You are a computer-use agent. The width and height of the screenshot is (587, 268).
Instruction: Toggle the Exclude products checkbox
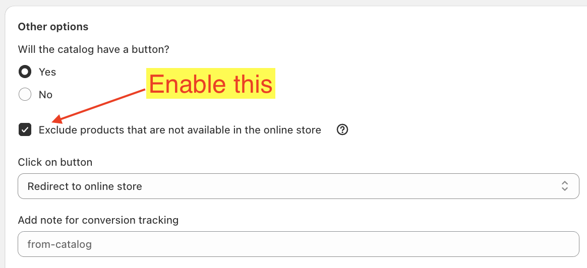(25, 130)
